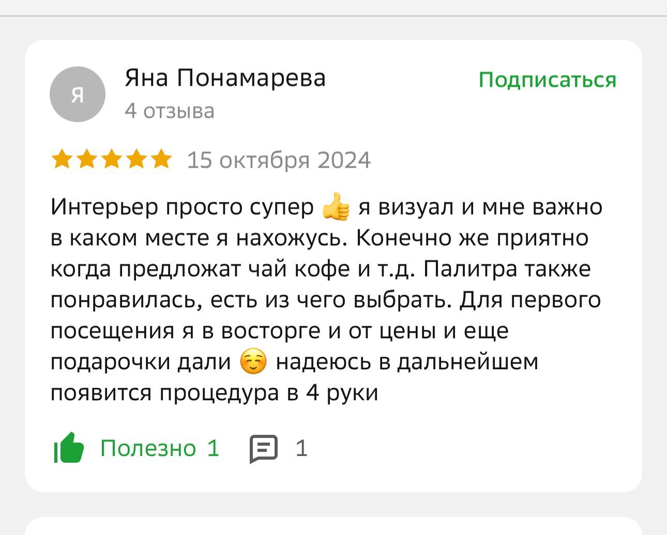Like the review with the green thumbs-up icon
Image resolution: width=667 pixels, height=535 pixels.
[69, 448]
